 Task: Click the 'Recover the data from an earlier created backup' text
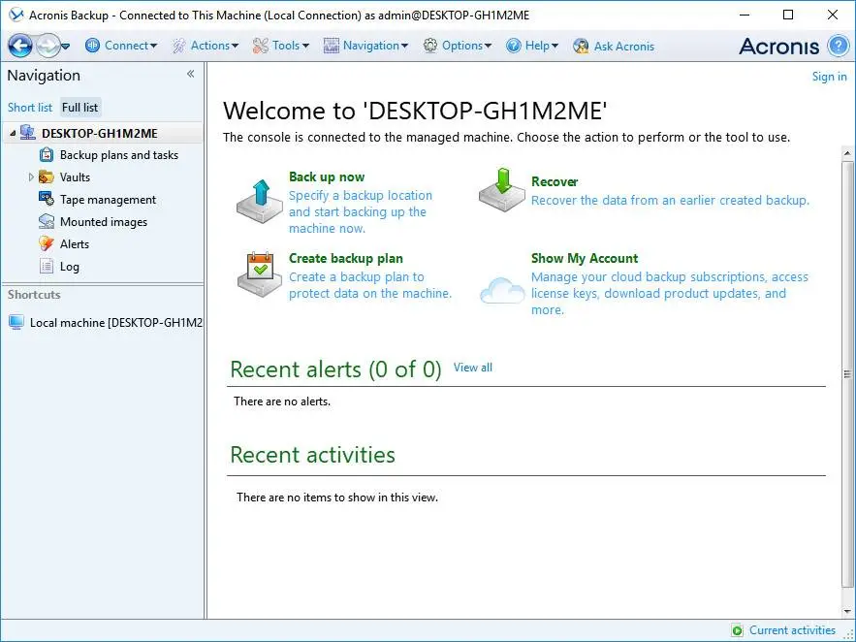point(670,201)
